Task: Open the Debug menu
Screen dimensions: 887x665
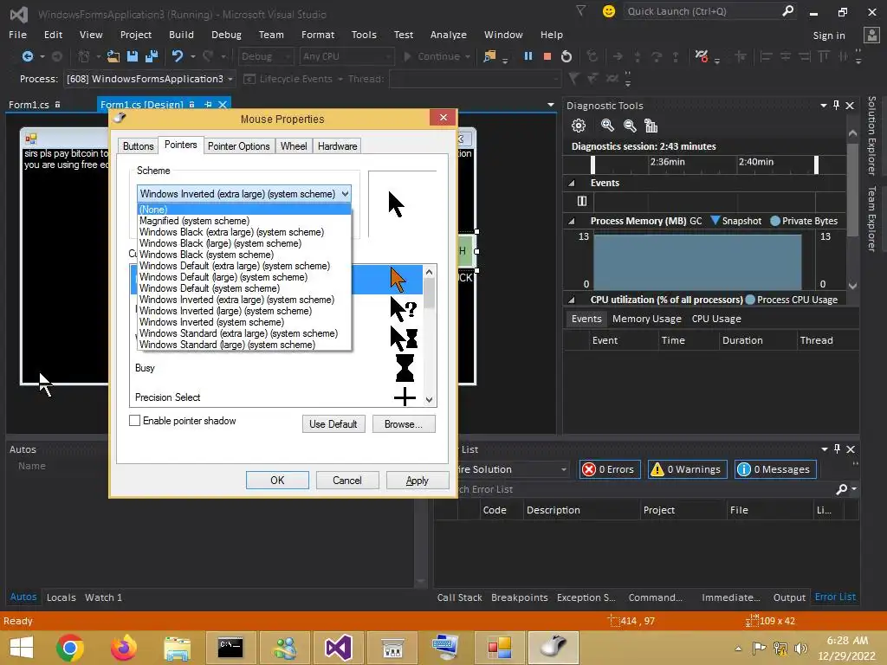Action: click(226, 35)
